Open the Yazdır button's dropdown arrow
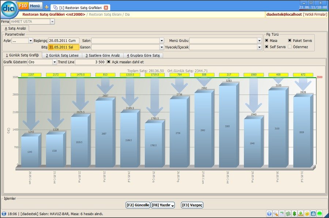 click(173, 206)
